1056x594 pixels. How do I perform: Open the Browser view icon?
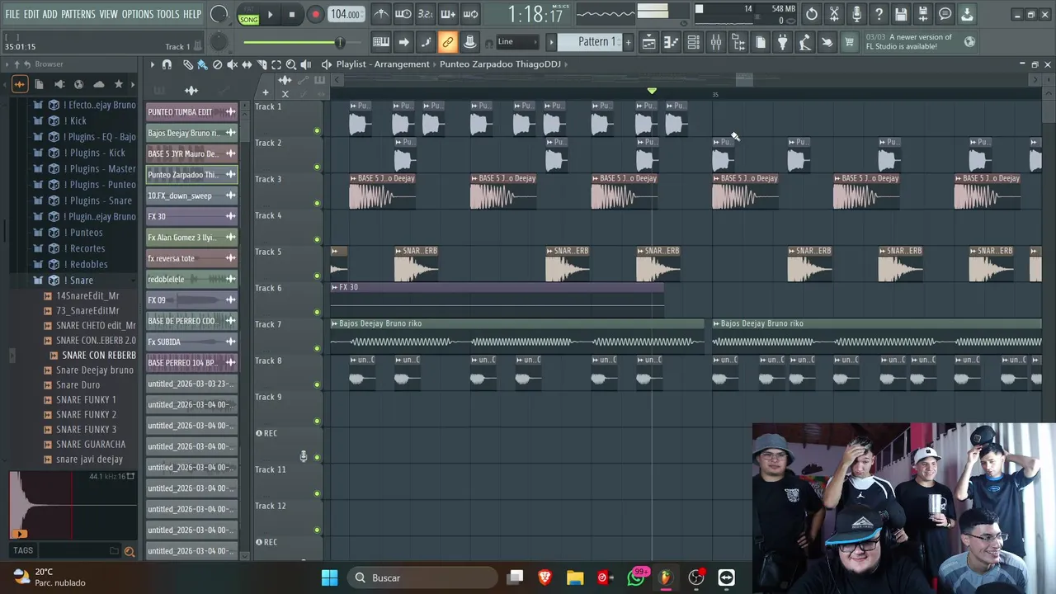(x=738, y=42)
